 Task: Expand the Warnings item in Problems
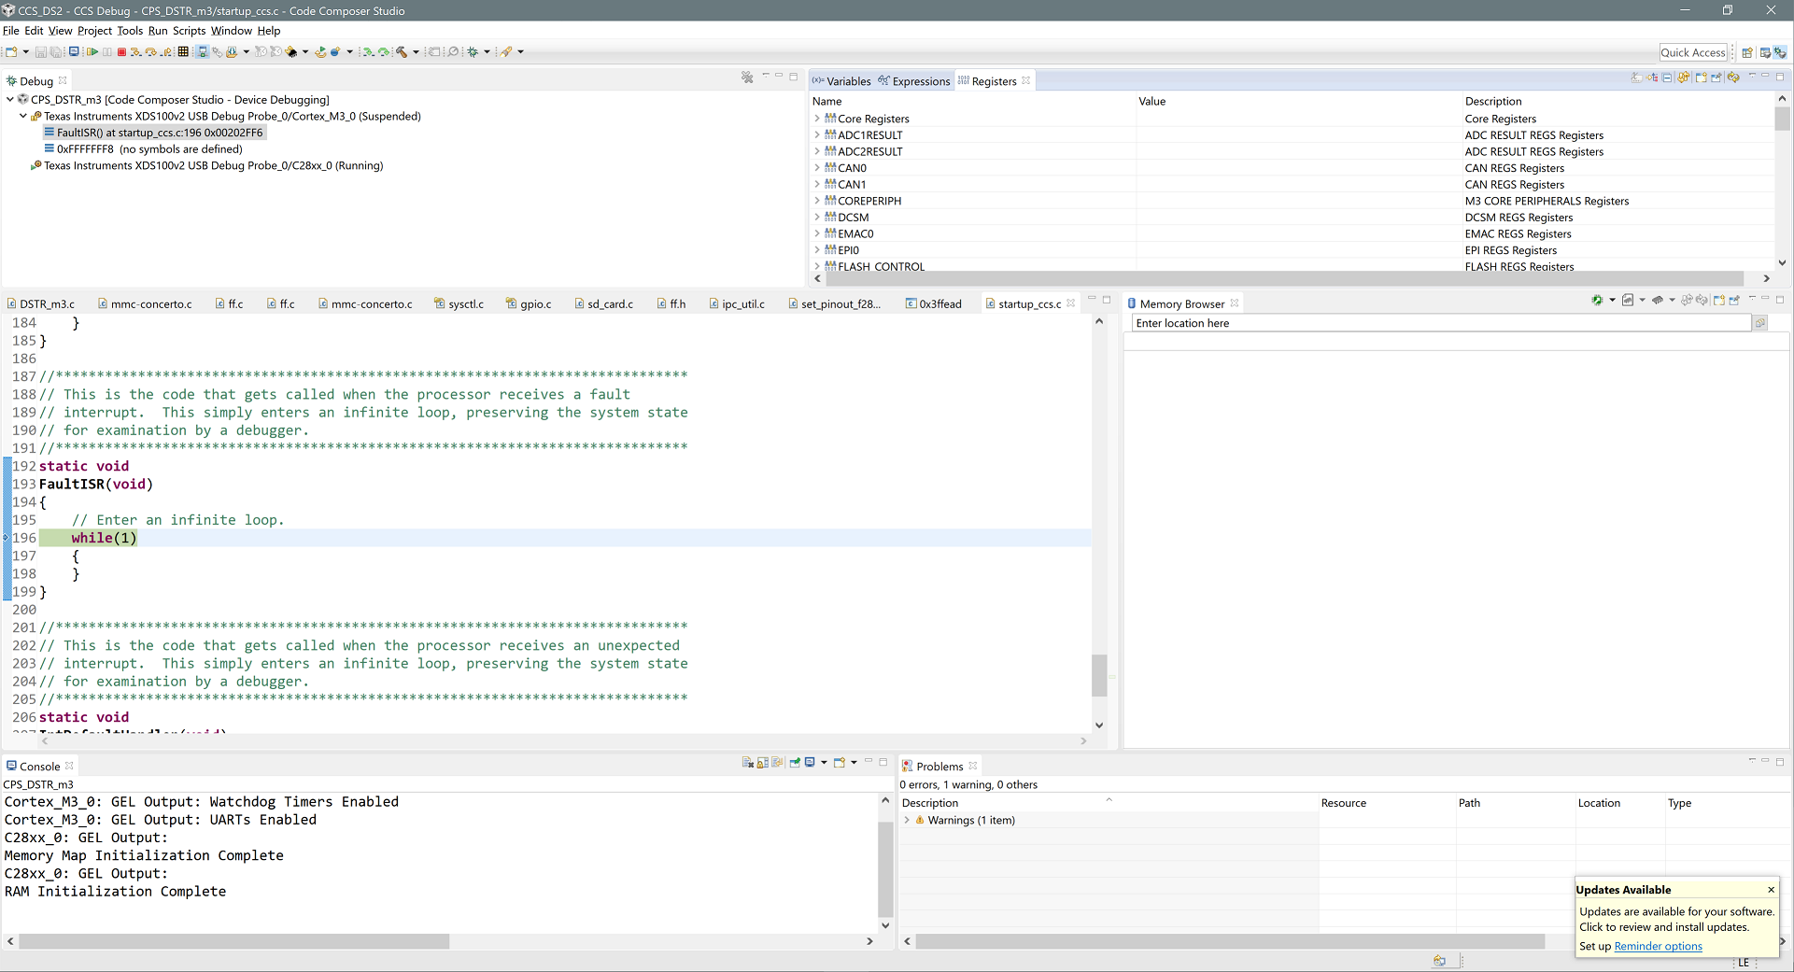pyautogui.click(x=907, y=821)
